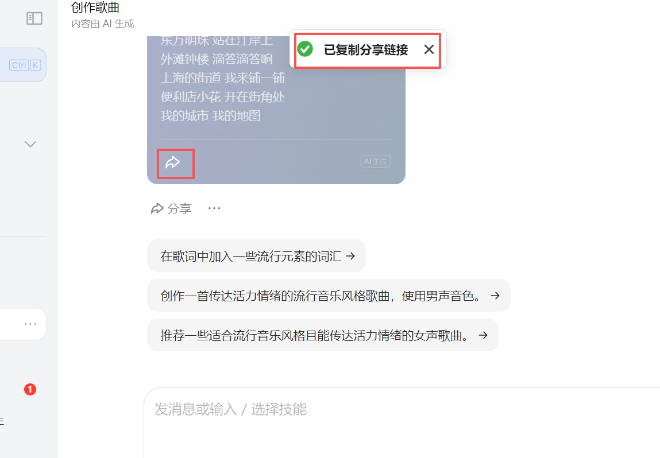Image resolution: width=660 pixels, height=458 pixels.
Task: Click the 创作歌曲 conversation title
Action: point(95,7)
